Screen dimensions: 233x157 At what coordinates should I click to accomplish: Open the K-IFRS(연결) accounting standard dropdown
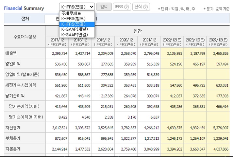pyautogui.click(x=77, y=7)
